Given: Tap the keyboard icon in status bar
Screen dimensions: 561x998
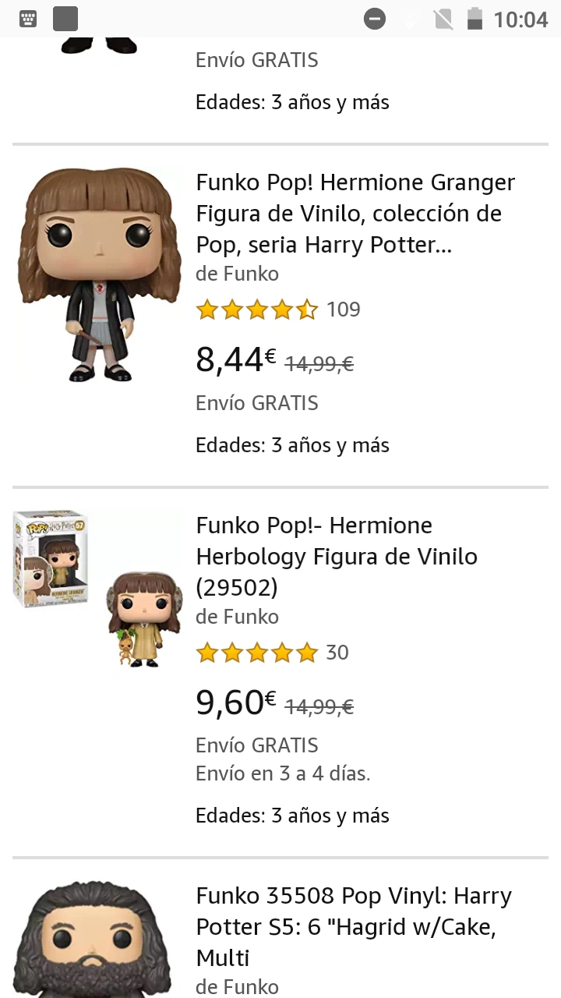Looking at the screenshot, I should pyautogui.click(x=28, y=19).
